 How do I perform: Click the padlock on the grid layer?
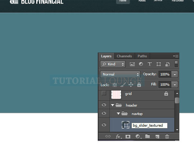pos(166,93)
